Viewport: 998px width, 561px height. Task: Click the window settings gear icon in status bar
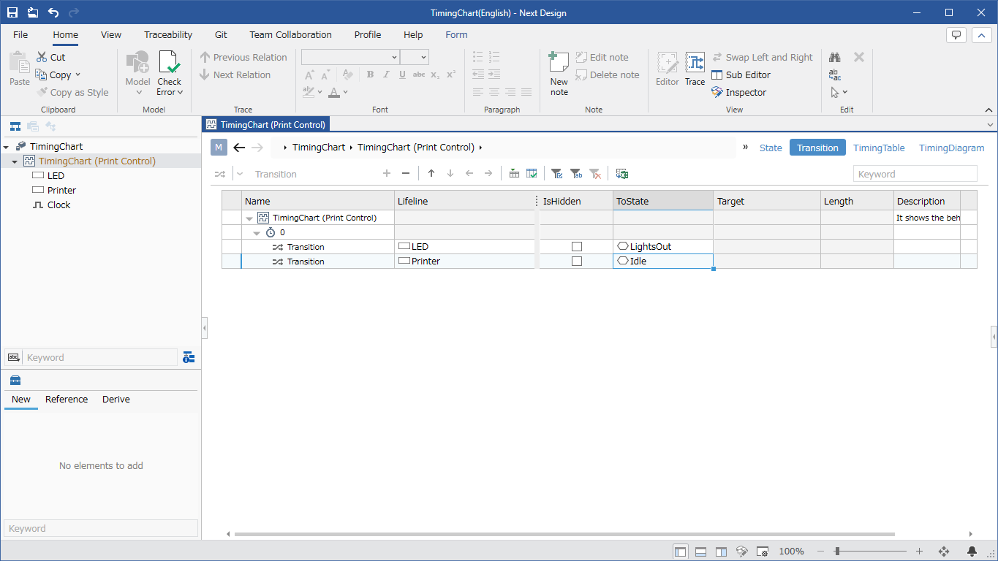coord(762,552)
